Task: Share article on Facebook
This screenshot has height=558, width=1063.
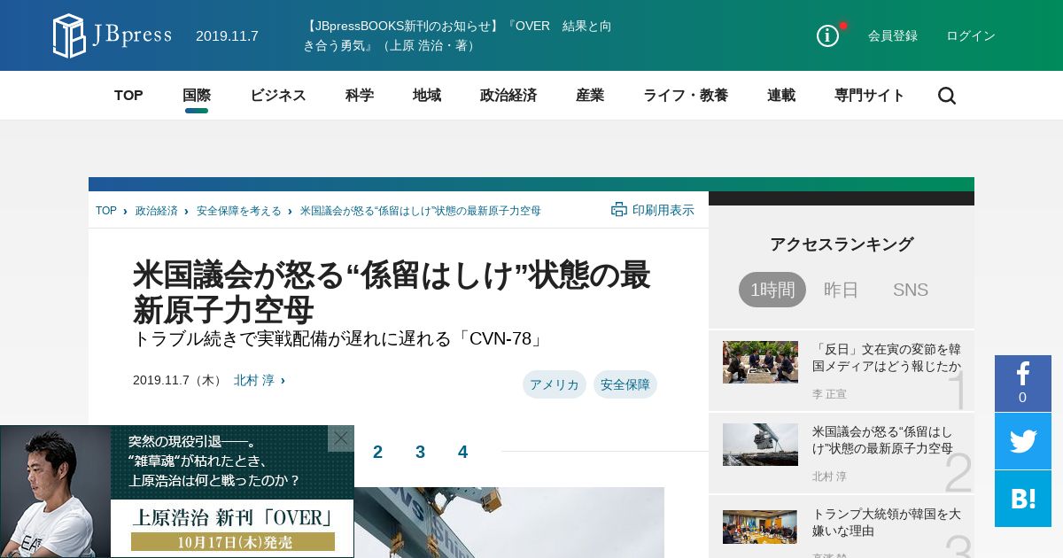Action: point(1023,384)
